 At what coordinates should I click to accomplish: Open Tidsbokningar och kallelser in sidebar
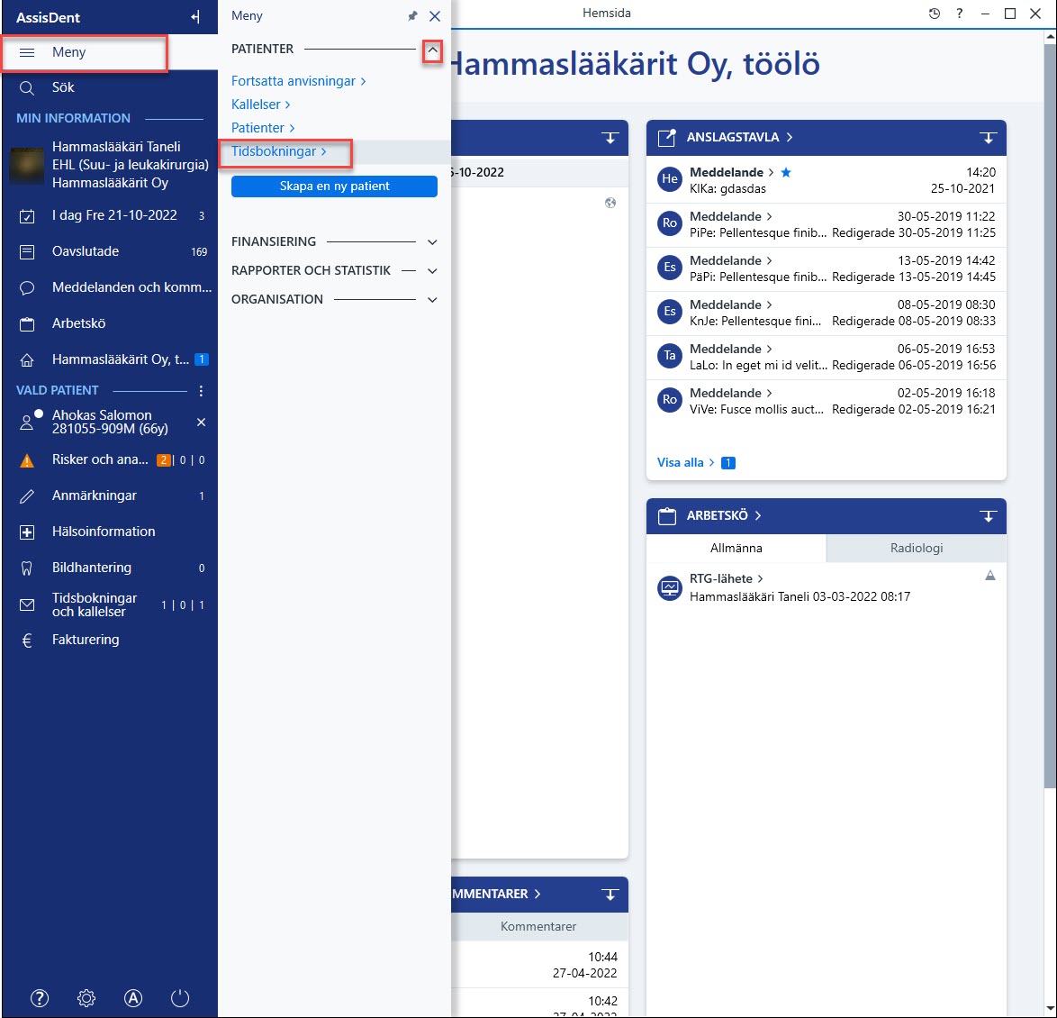tap(109, 605)
